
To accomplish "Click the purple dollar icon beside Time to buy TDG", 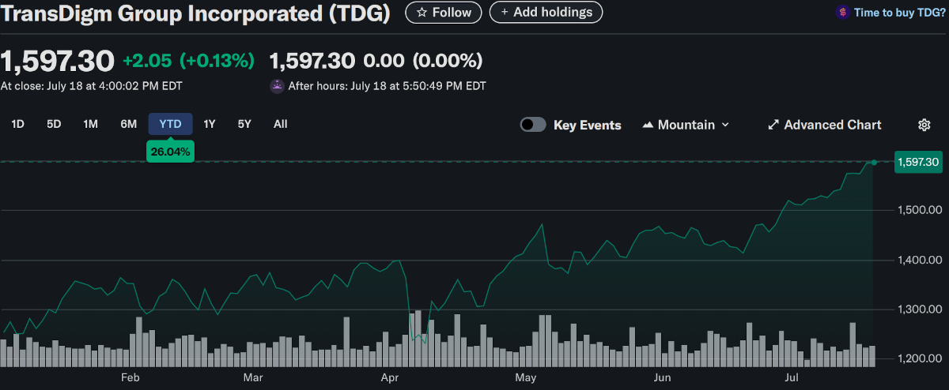I will tap(842, 13).
